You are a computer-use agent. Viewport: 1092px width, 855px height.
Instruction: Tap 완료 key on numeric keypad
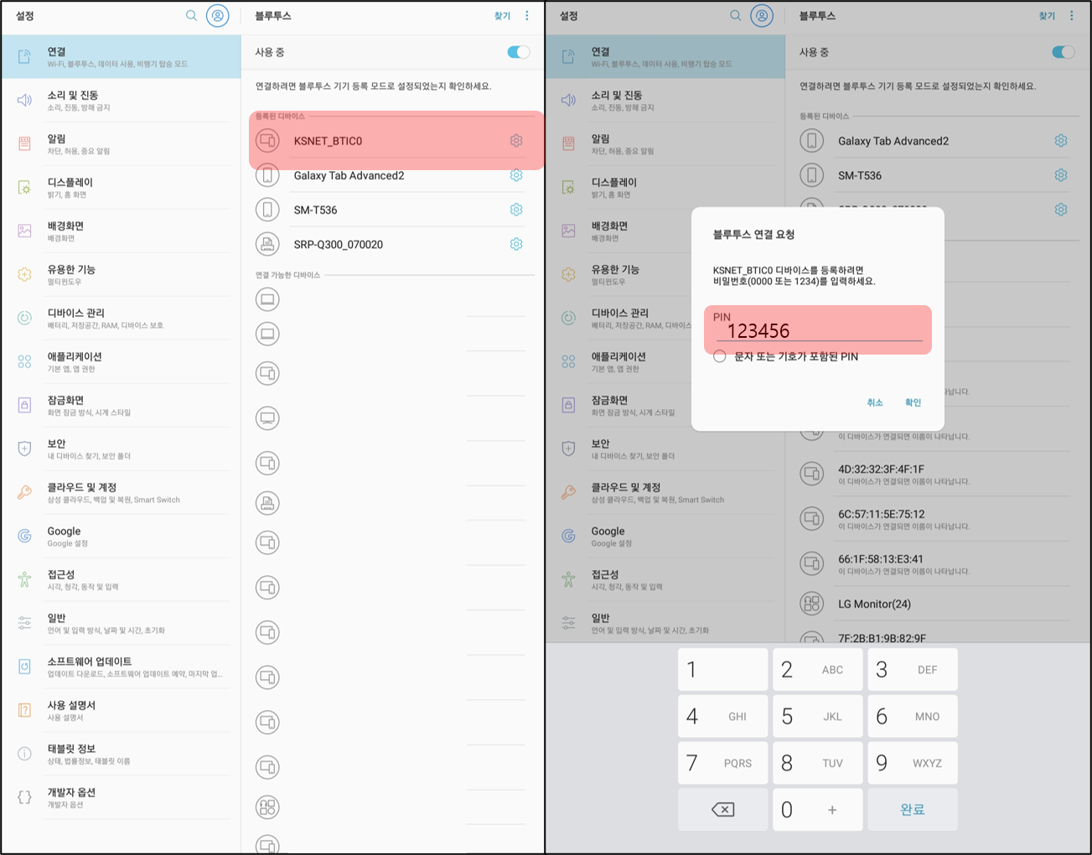[913, 810]
